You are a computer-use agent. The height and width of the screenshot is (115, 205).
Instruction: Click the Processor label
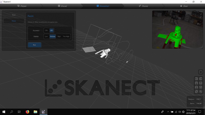click(x=36, y=30)
